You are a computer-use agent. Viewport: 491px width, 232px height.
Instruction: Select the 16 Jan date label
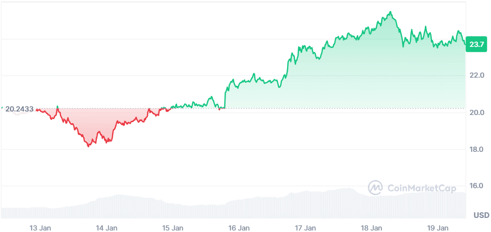click(x=239, y=228)
